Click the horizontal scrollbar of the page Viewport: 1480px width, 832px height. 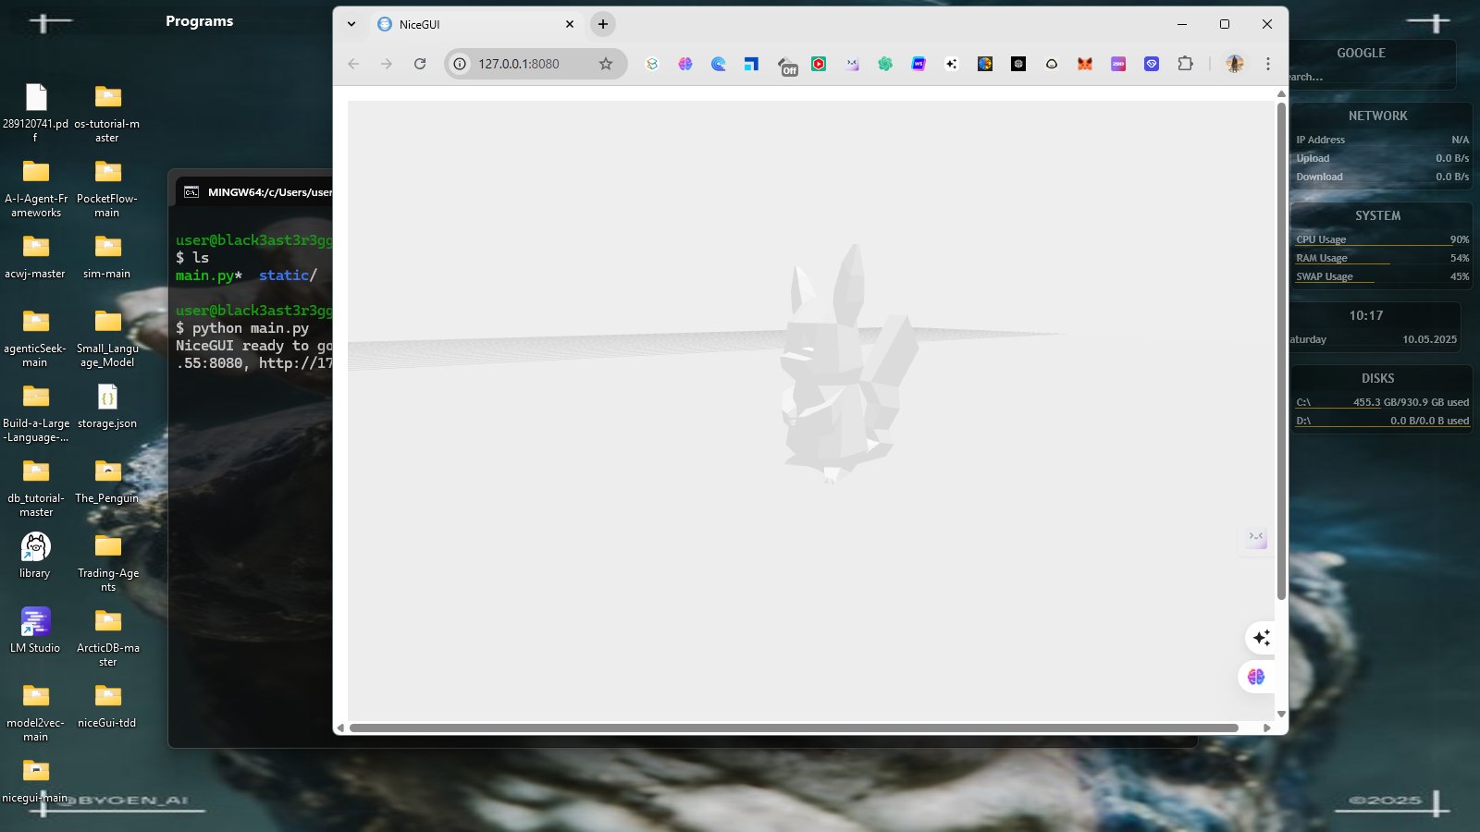[x=794, y=728]
